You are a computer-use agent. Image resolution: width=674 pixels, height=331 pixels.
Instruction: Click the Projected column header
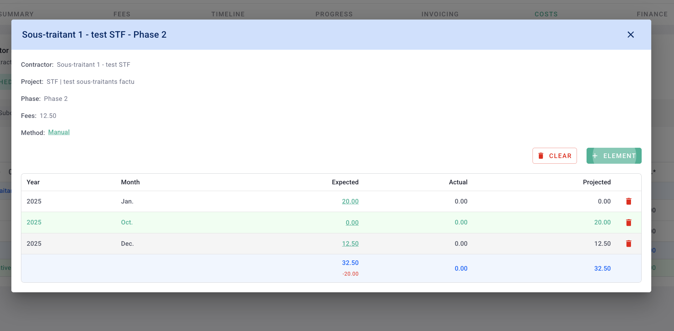point(597,182)
